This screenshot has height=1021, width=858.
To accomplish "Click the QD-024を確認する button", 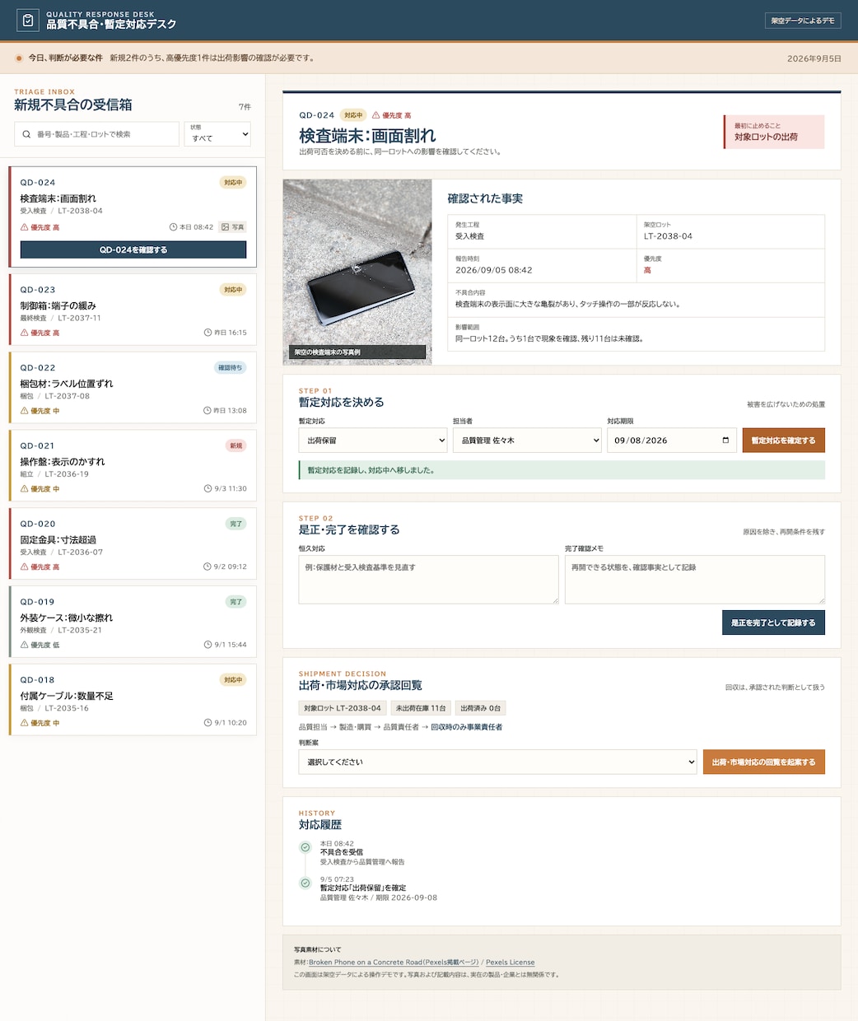I will [133, 249].
